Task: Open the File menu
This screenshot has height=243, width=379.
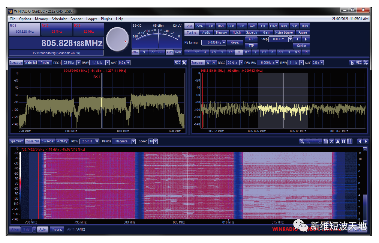Action: pos(13,19)
